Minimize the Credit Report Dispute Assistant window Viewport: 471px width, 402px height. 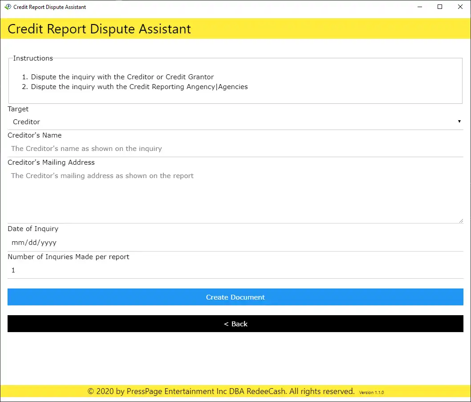pyautogui.click(x=420, y=7)
